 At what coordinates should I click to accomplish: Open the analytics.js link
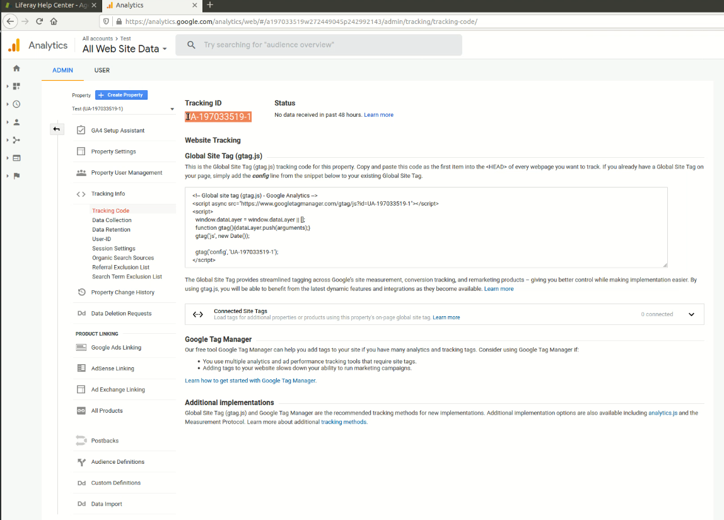click(663, 413)
